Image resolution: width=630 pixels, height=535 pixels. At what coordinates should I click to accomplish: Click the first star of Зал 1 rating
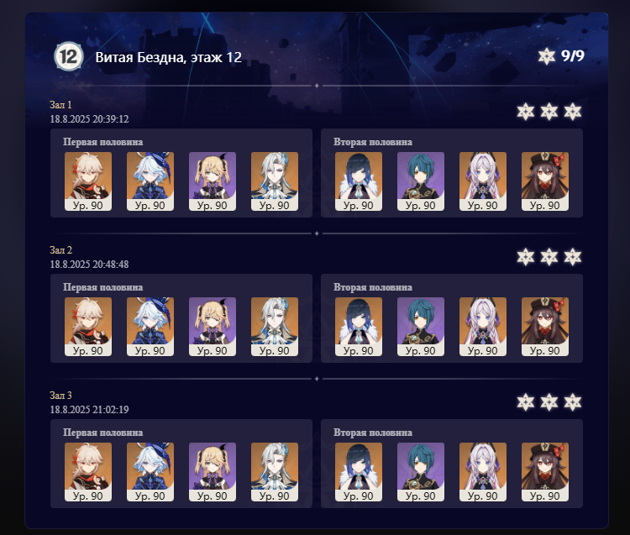(526, 112)
